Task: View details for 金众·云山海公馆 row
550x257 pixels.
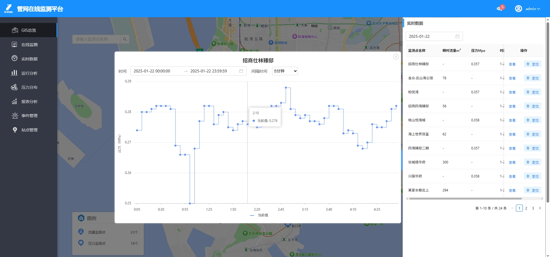Action: [512, 78]
